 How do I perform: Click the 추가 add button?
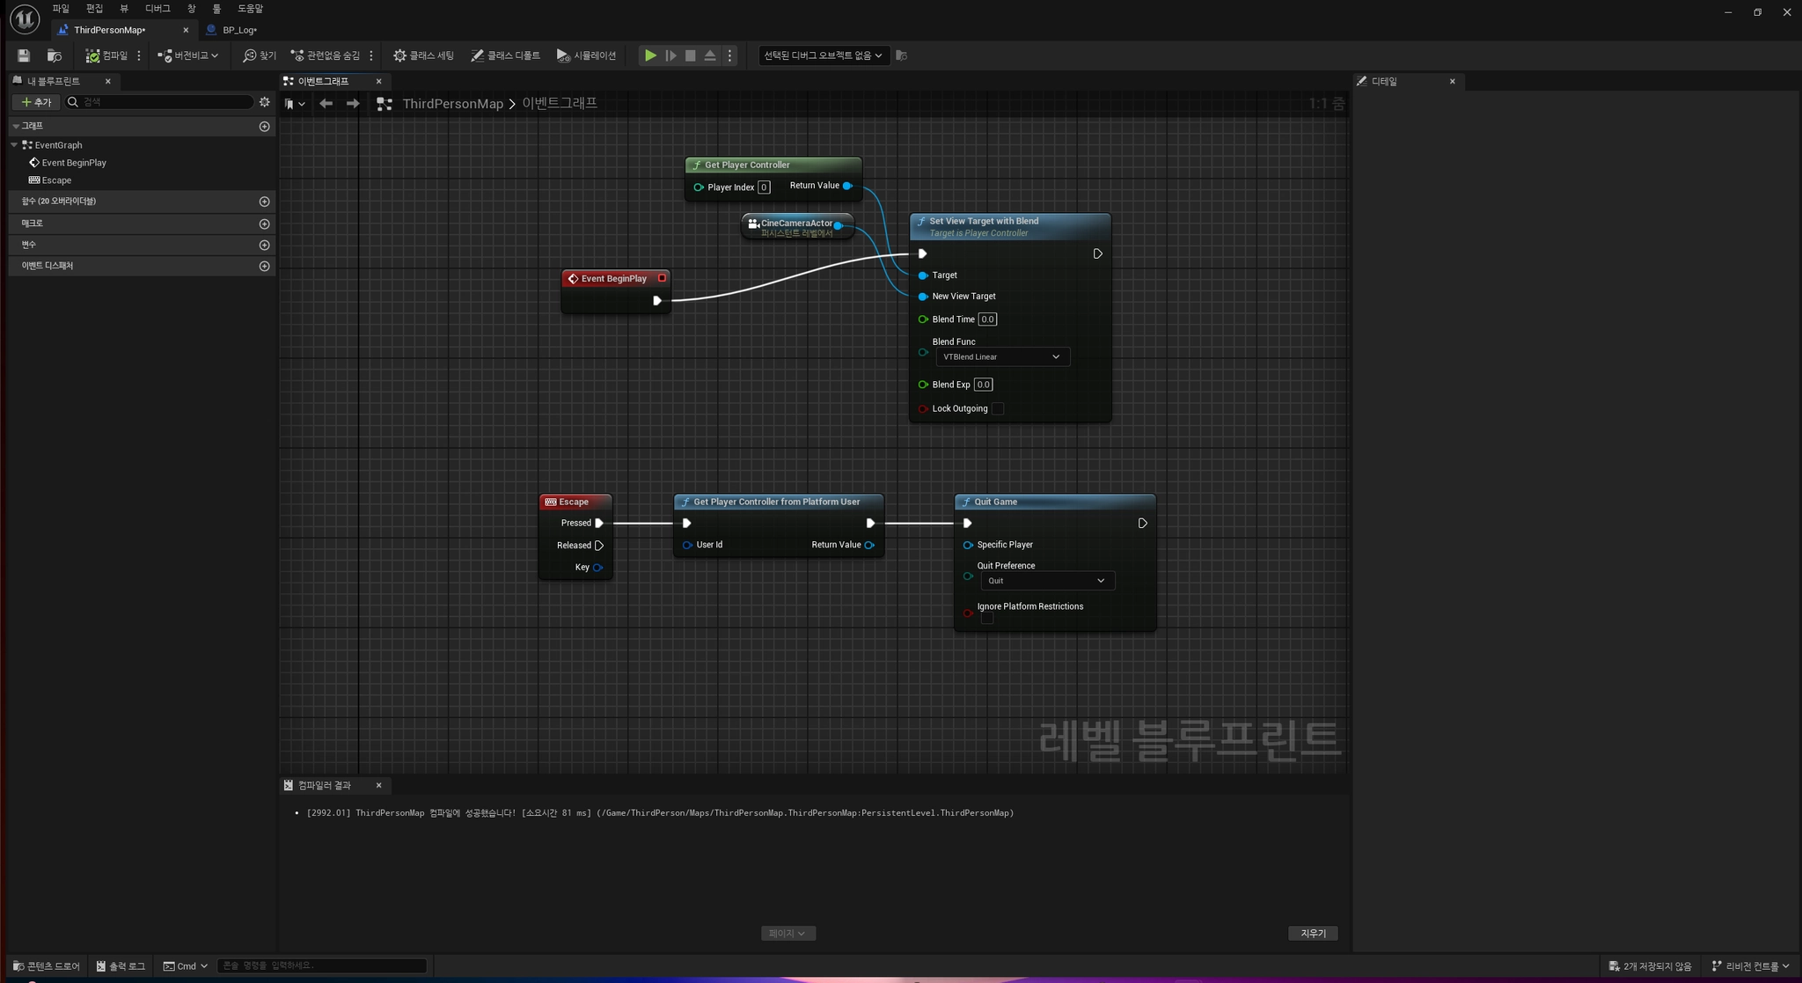[37, 102]
